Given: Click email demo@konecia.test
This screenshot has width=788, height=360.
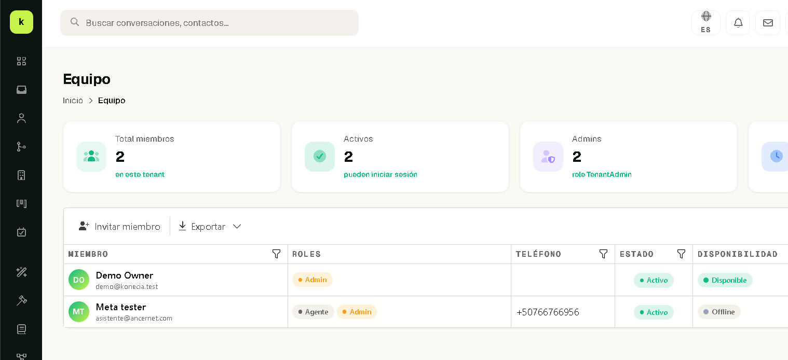Looking at the screenshot, I should coord(127,286).
